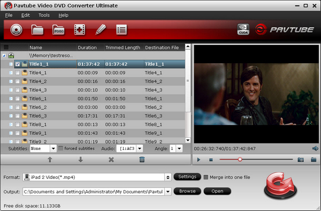321x211 pixels.
Task: Open the pencil edit tool
Action: click(x=101, y=29)
